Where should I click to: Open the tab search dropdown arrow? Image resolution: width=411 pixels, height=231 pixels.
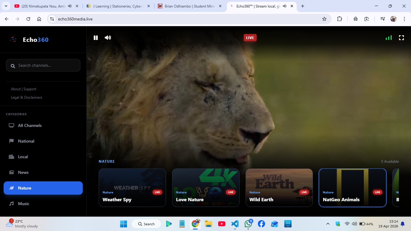click(6, 6)
